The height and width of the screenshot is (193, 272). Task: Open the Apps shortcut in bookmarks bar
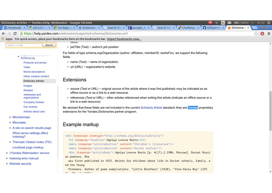tap(7, 39)
